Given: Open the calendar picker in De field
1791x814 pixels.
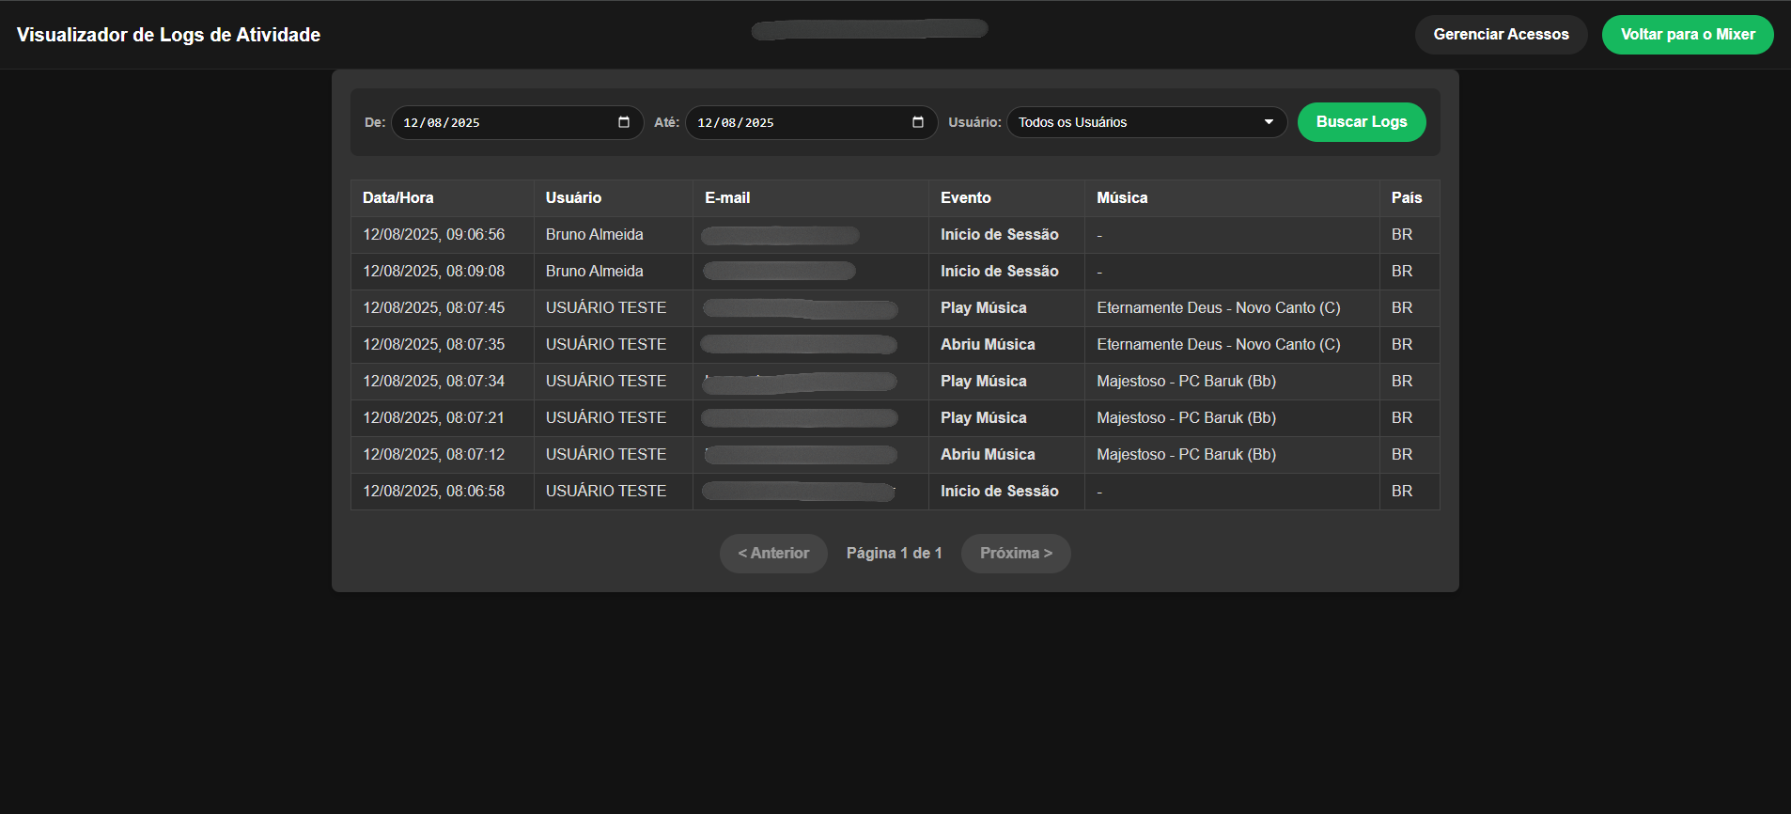Looking at the screenshot, I should click(x=624, y=122).
